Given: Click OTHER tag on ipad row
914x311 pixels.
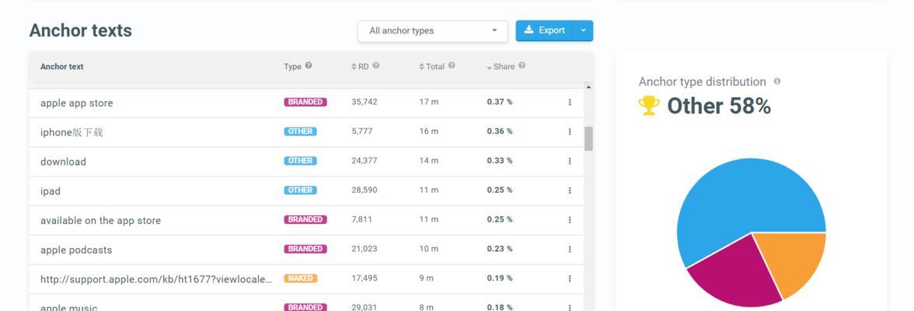Looking at the screenshot, I should point(300,190).
